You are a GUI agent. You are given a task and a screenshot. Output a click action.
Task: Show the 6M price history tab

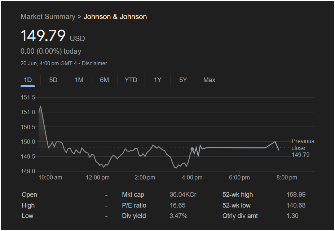(x=104, y=80)
